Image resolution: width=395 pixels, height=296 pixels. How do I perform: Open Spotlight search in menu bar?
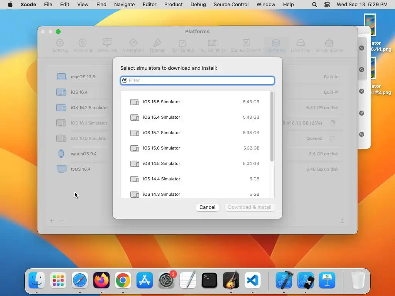click(314, 5)
